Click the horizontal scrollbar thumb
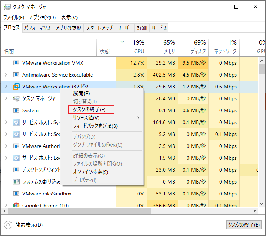This screenshot has width=266, height=236. (x=79, y=211)
